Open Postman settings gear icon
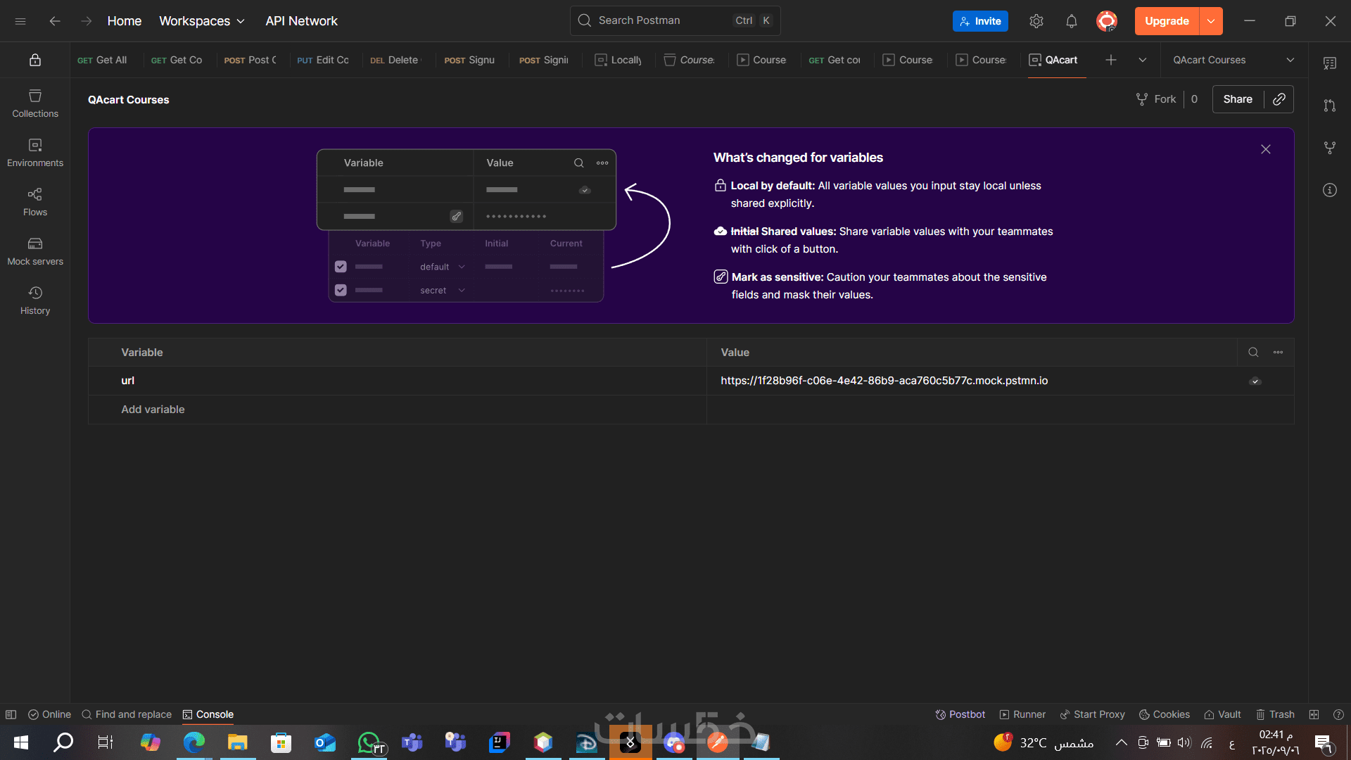1351x760 pixels. point(1036,21)
